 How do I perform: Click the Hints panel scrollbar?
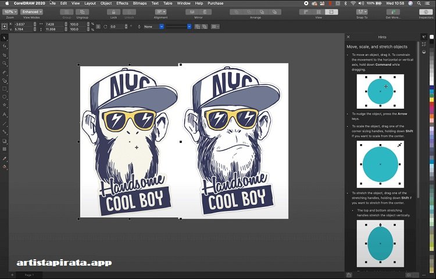[417, 120]
